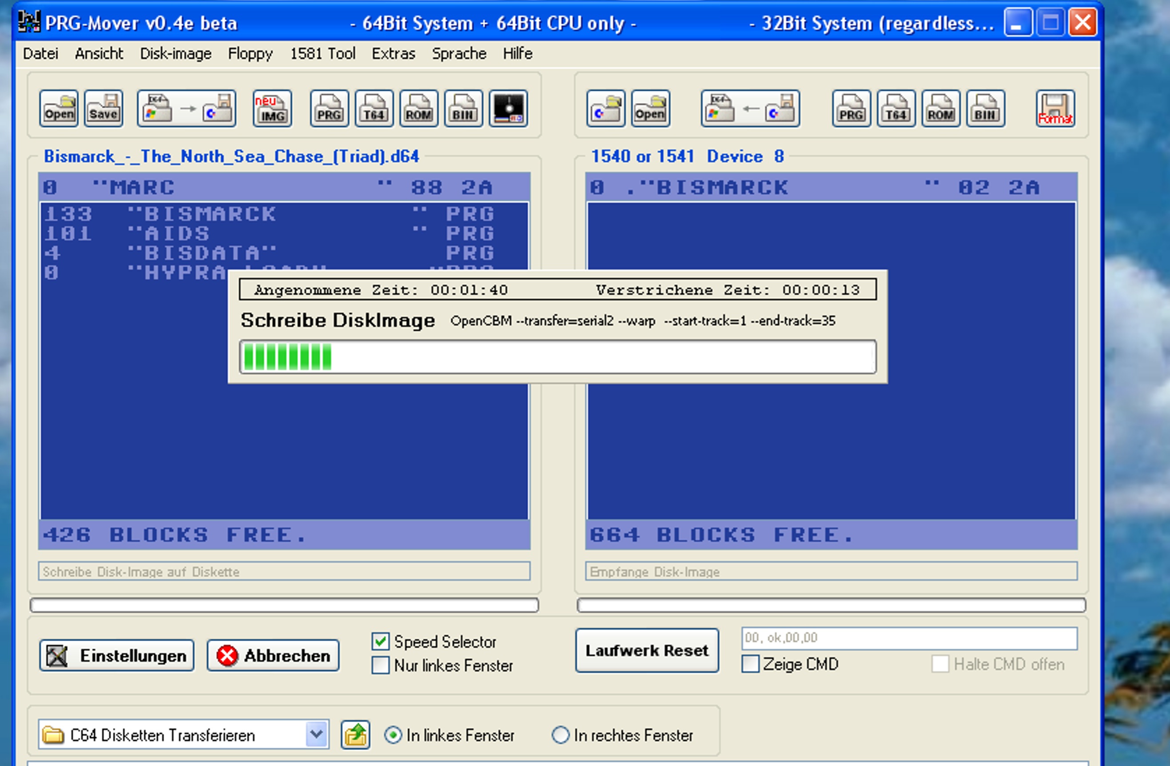Click the Einstellungen button

pyautogui.click(x=117, y=655)
